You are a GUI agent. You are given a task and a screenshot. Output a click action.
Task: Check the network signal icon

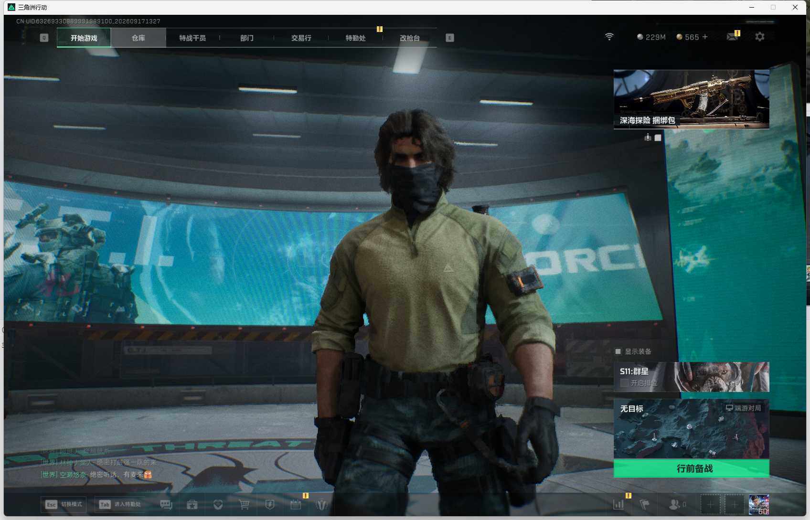[x=609, y=37]
